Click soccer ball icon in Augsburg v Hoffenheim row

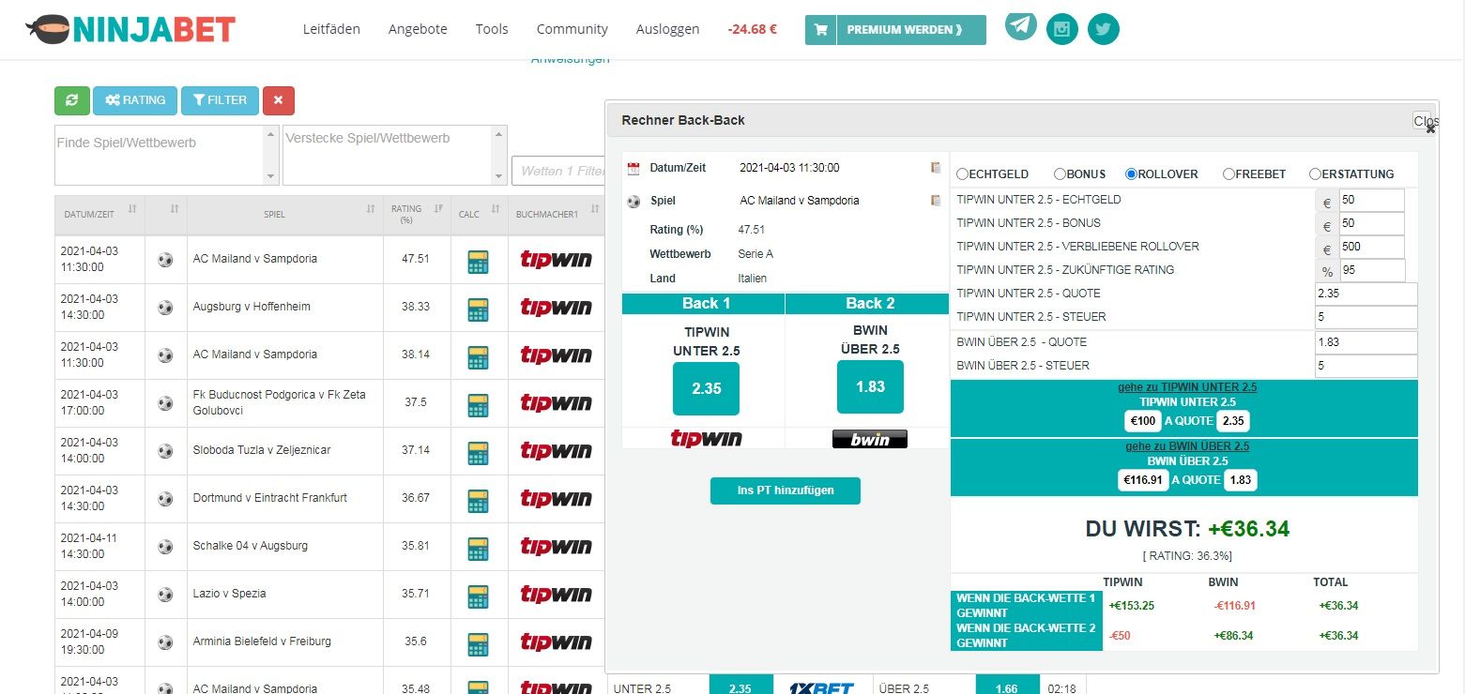tap(166, 307)
